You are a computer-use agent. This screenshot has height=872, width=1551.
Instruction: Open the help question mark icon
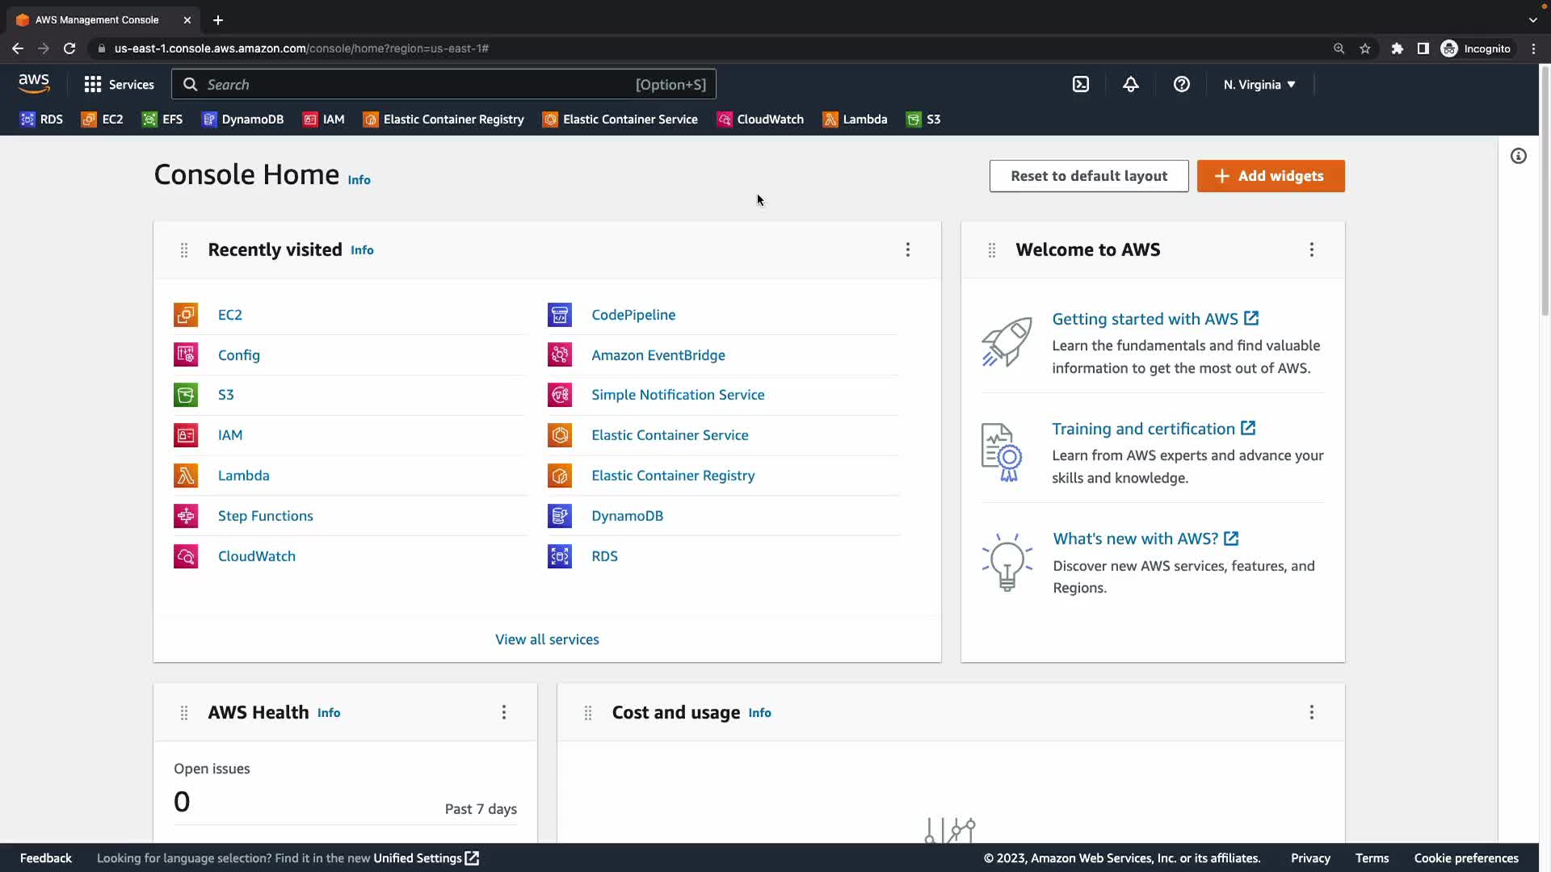point(1181,84)
